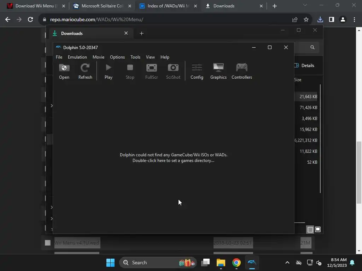Open the Graphics settings
The height and width of the screenshot is (271, 362).
coord(218,71)
